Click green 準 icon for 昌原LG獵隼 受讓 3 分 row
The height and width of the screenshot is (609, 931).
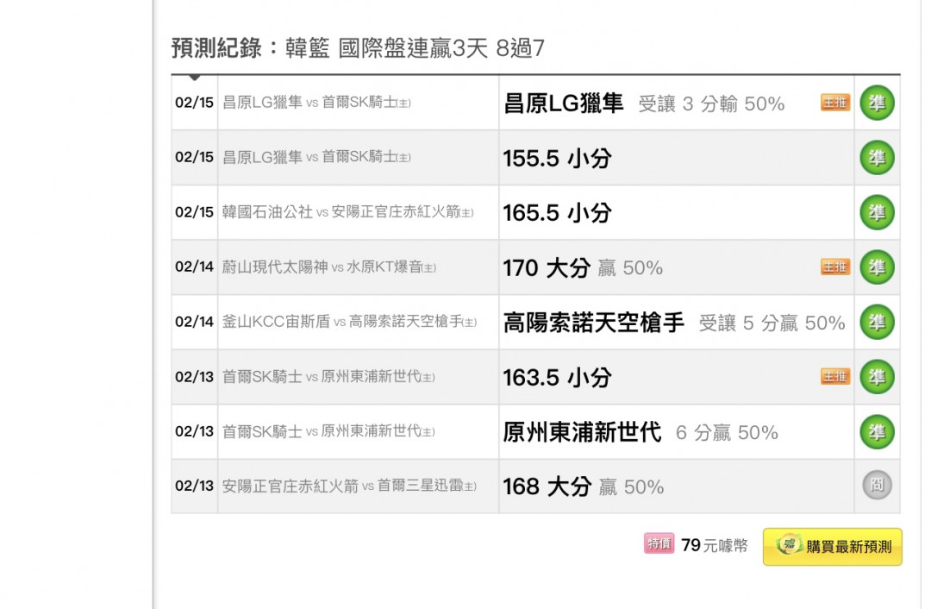[877, 104]
